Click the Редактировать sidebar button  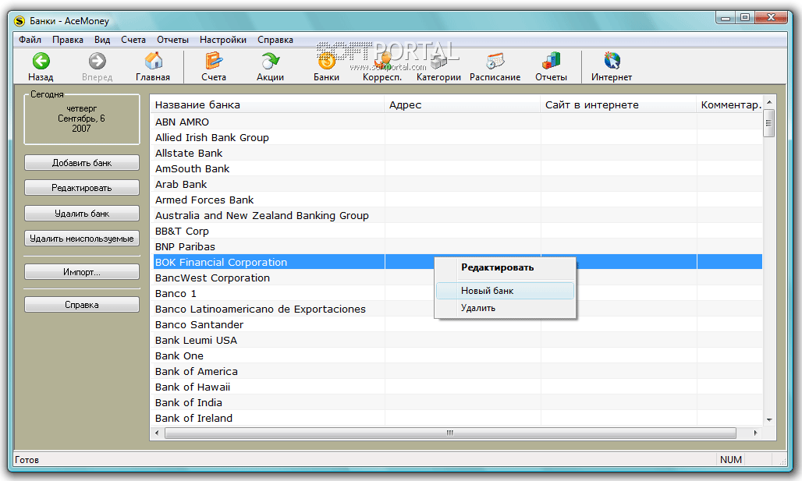(82, 188)
